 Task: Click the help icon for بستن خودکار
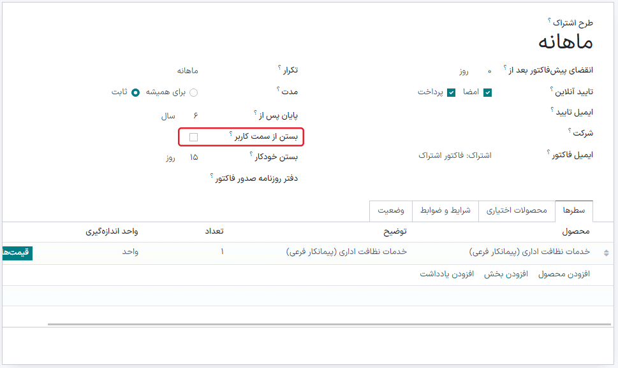pos(251,153)
